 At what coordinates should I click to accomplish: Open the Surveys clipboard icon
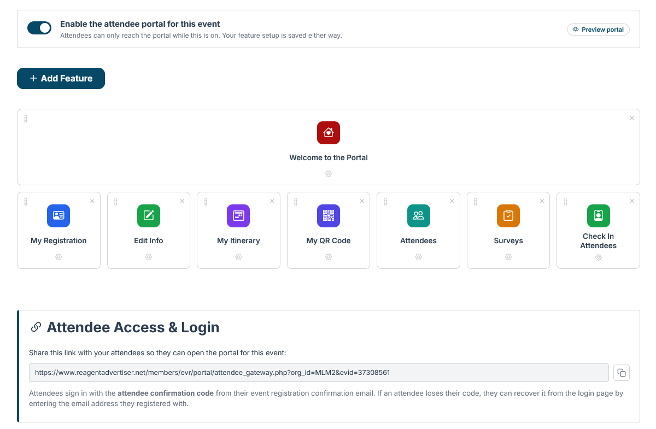click(508, 216)
